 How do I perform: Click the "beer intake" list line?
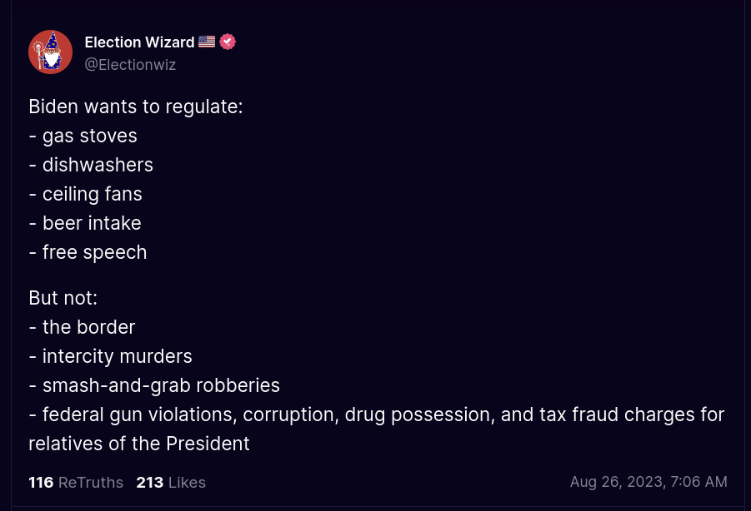[x=85, y=223]
